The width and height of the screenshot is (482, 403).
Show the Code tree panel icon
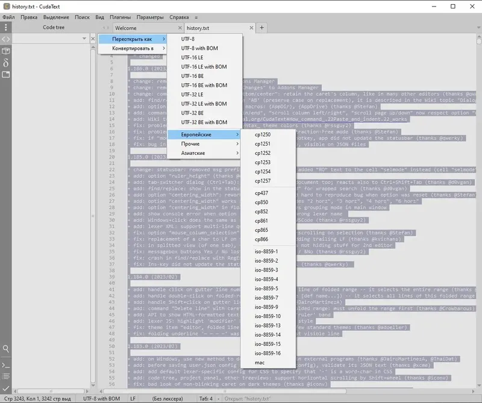[6, 39]
